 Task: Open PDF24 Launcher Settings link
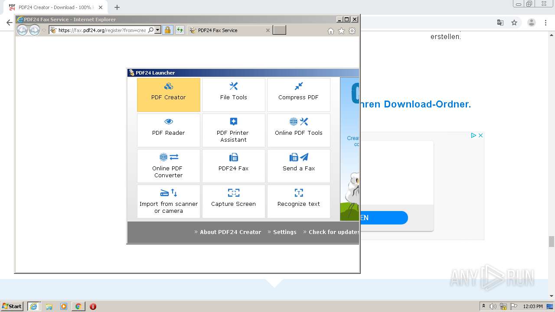pos(285,232)
